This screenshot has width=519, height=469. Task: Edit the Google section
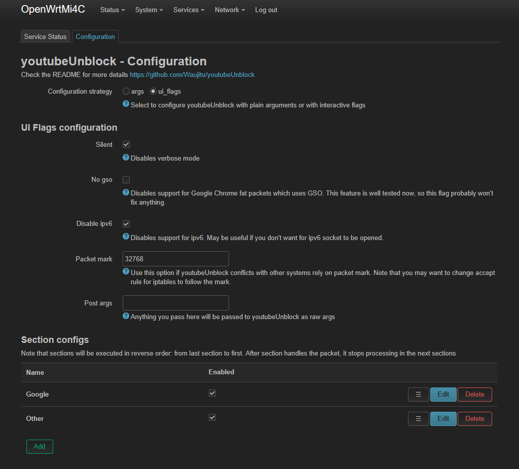[443, 394]
